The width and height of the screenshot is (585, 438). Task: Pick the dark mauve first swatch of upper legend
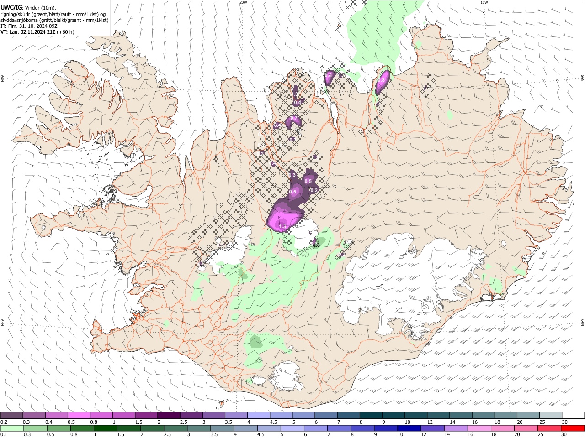11,415
